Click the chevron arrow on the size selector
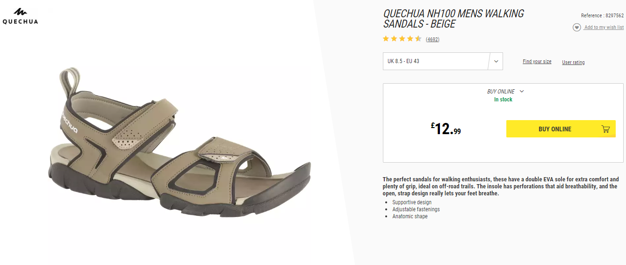 [x=496, y=61]
